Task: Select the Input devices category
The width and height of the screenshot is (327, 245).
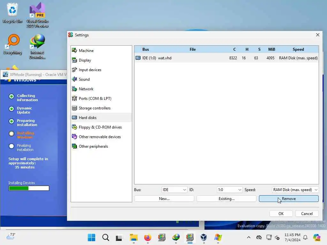Action: (101, 70)
